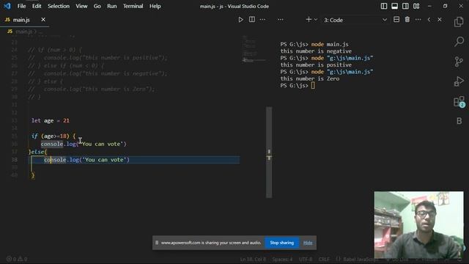
Task: Open editor More Actions ellipsis beside split icon
Action: tap(262, 20)
